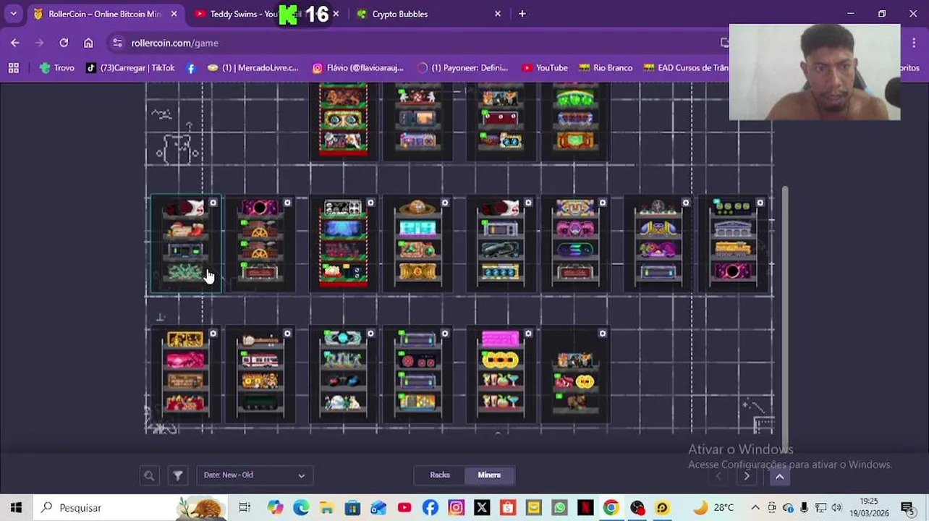Open options icon on seventh rack of middle row
This screenshot has height=521, width=929.
(686, 203)
